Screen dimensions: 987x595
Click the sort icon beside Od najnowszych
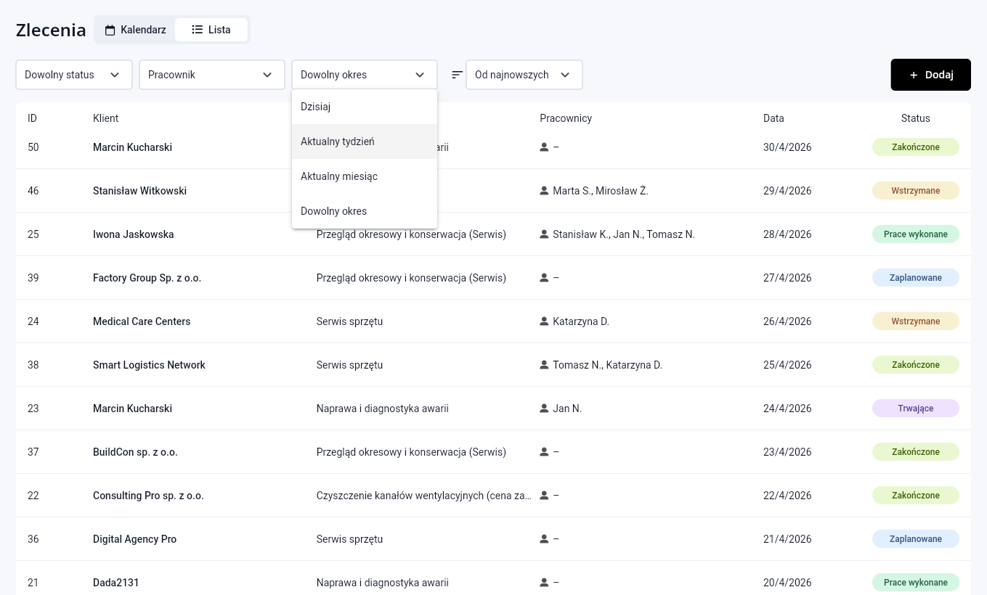[x=457, y=75]
